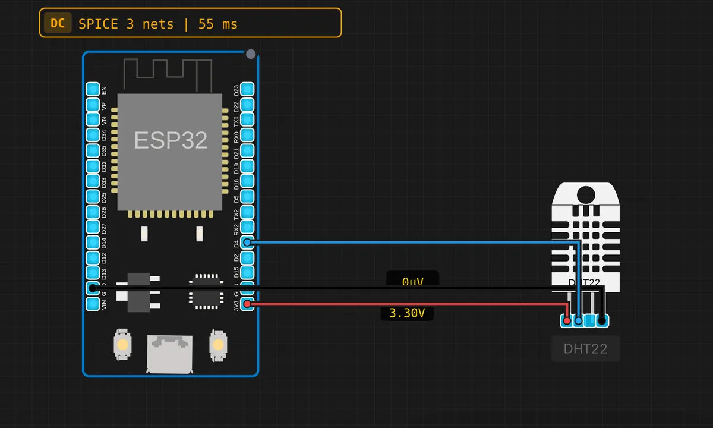Click the 0uV voltage label
This screenshot has width=713, height=428.
pos(412,279)
